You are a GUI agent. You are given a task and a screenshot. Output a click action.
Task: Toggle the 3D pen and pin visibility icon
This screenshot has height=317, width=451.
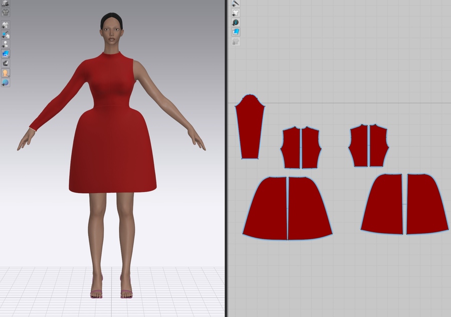(x=6, y=34)
